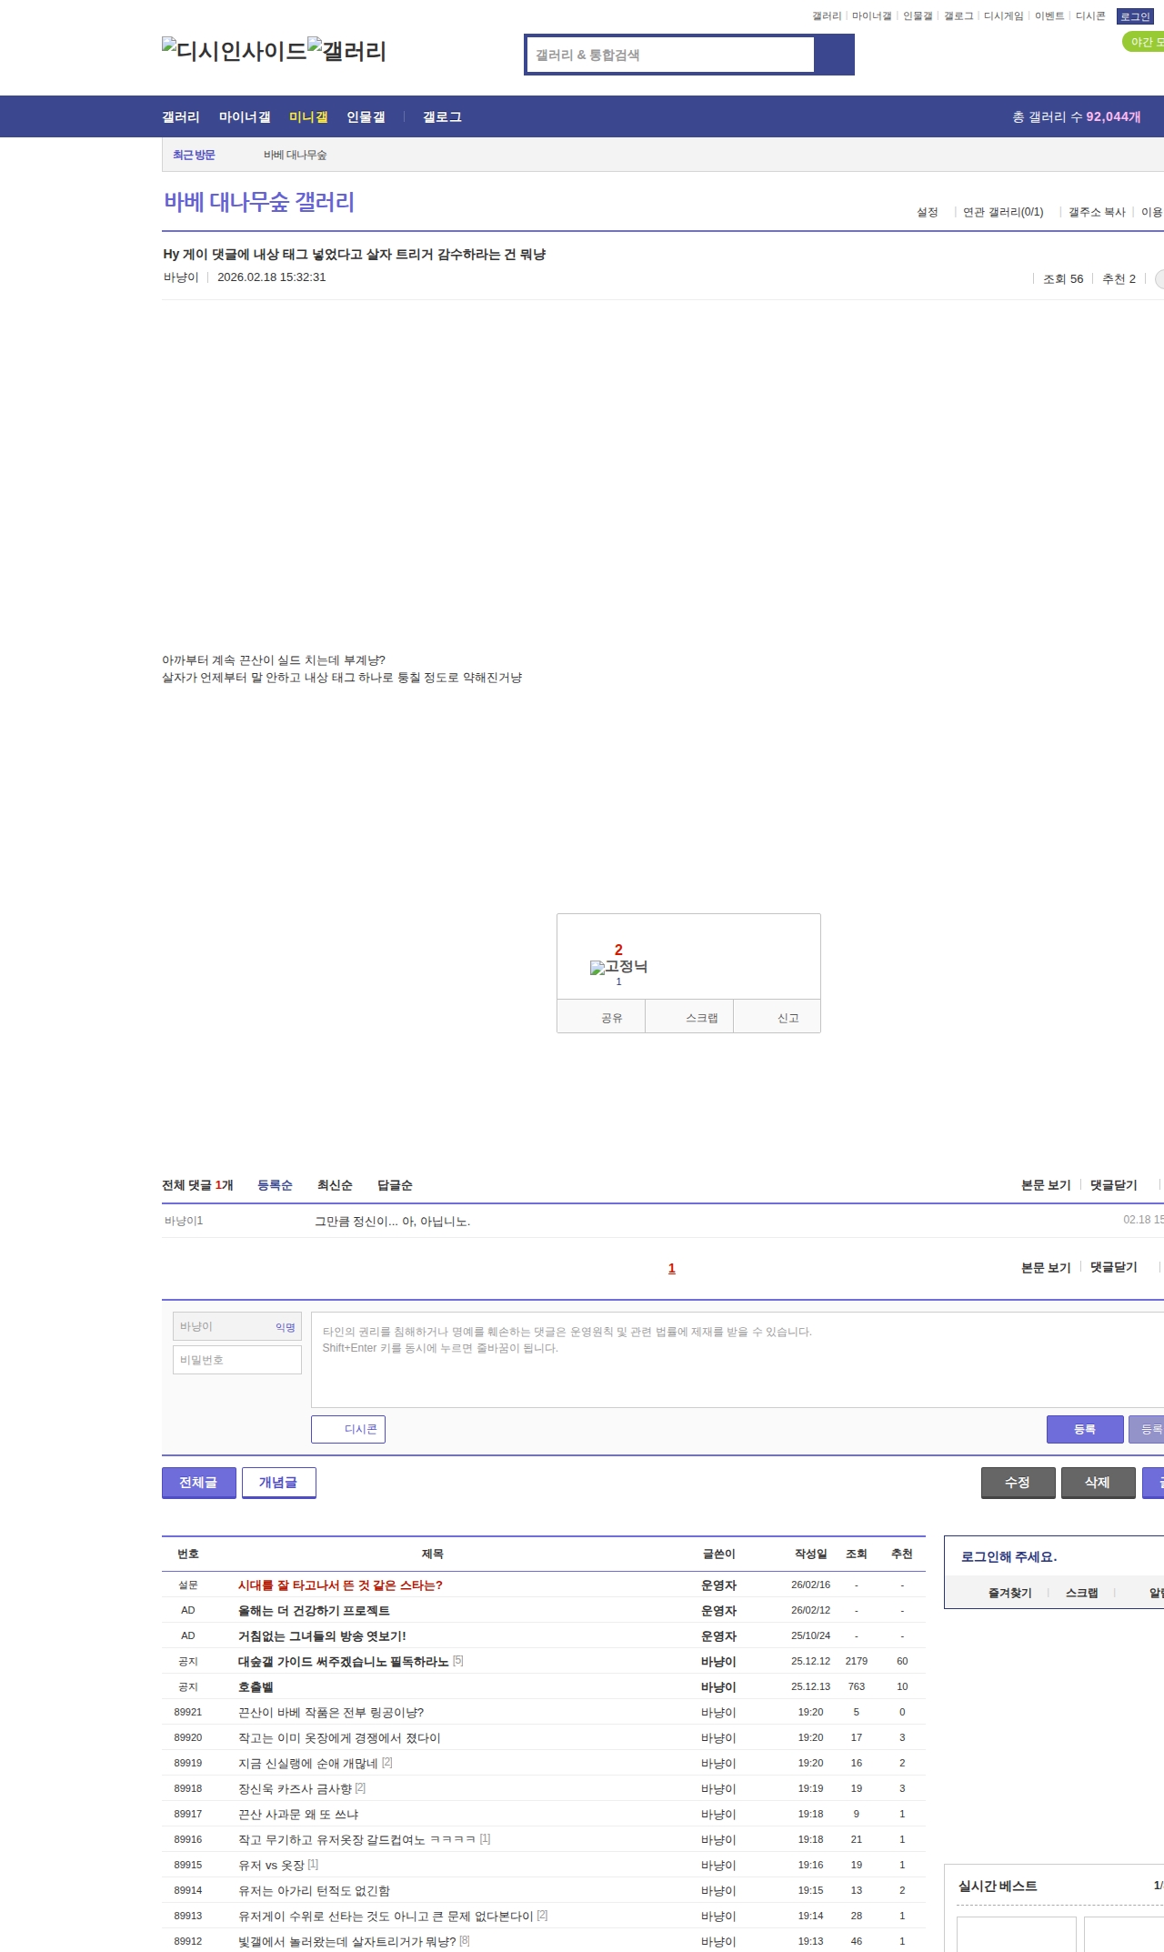Viewport: 1164px width, 1952px height.
Task: Submit the comment with the 등록 button
Action: 1085,1429
